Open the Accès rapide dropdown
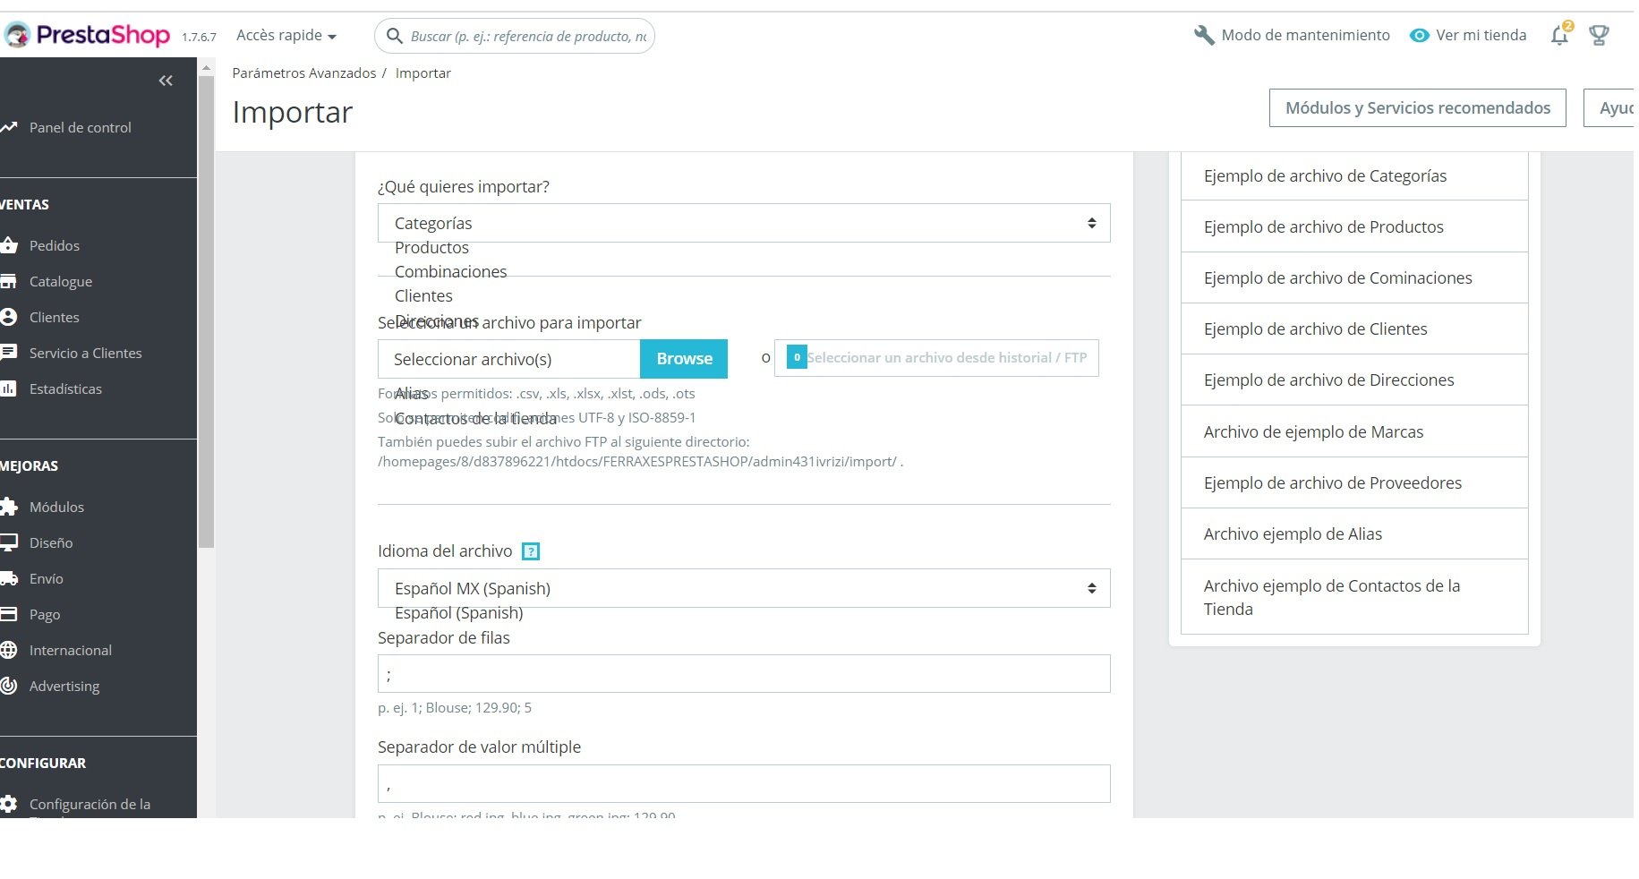Image resolution: width=1639 pixels, height=879 pixels. [286, 36]
